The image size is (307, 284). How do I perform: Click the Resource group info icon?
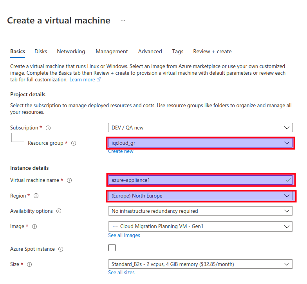coord(74,143)
